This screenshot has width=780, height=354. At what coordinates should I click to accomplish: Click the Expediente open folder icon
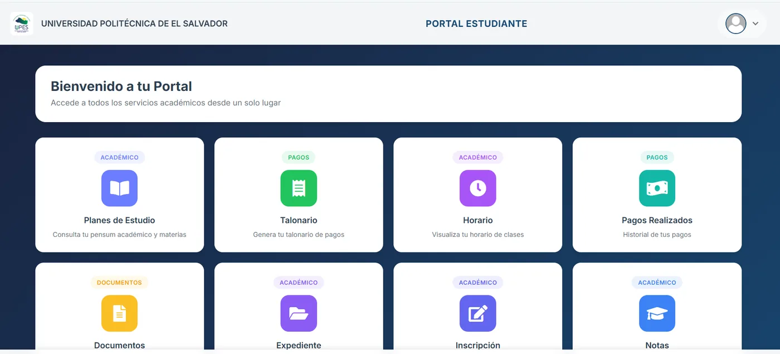pyautogui.click(x=299, y=313)
